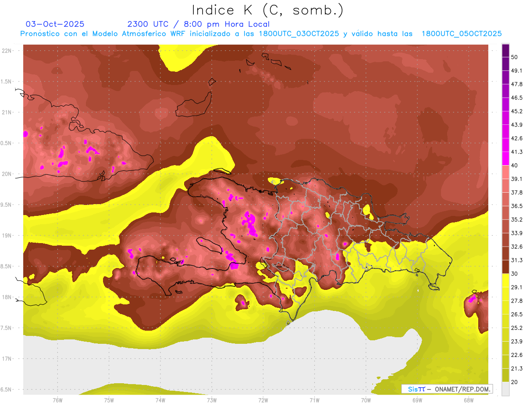
Task: Click the "20N" latitude label
Action: pos(7,174)
